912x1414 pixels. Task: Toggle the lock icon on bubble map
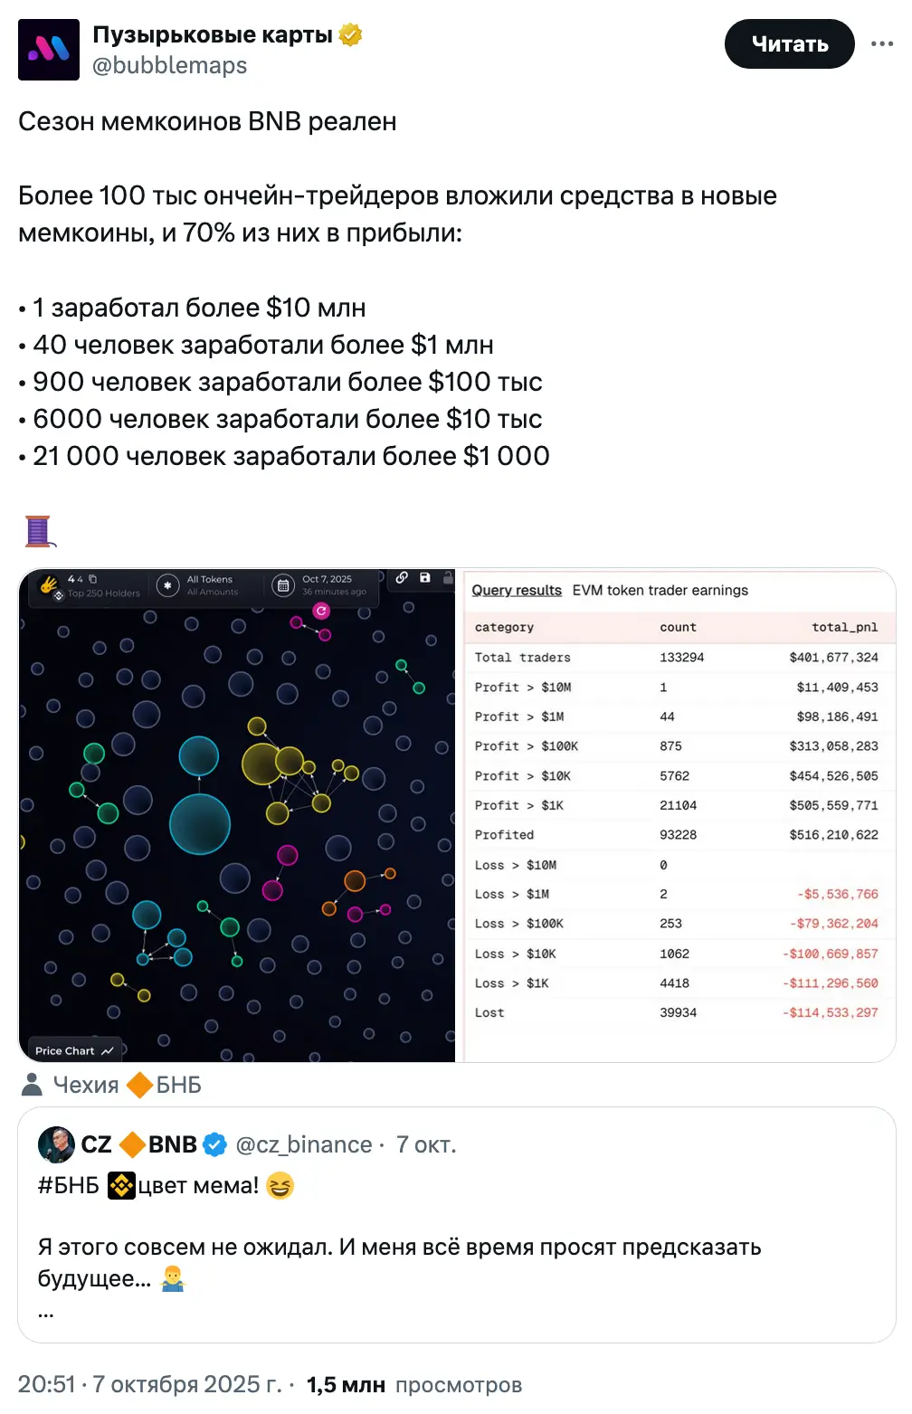pos(447,577)
